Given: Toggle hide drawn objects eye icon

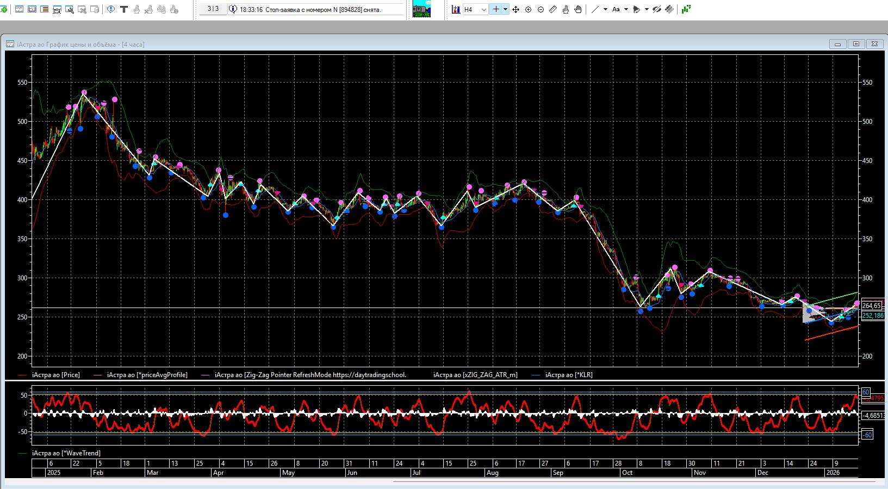Looking at the screenshot, I should coord(657,9).
